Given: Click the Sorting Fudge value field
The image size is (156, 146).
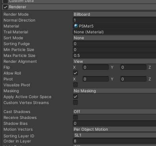Looking at the screenshot, I should tap(114, 44).
